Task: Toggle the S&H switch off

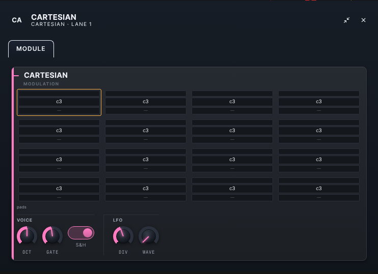Action: (81, 233)
